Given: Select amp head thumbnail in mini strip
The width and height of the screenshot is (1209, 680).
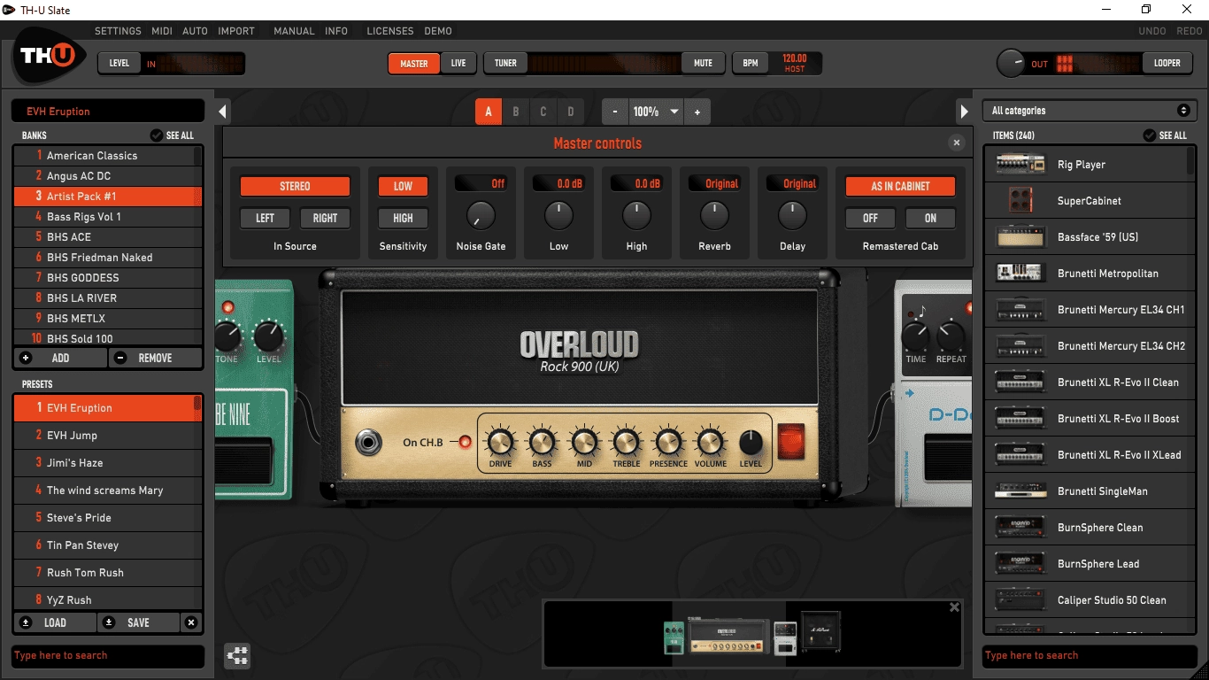Looking at the screenshot, I should tap(730, 637).
